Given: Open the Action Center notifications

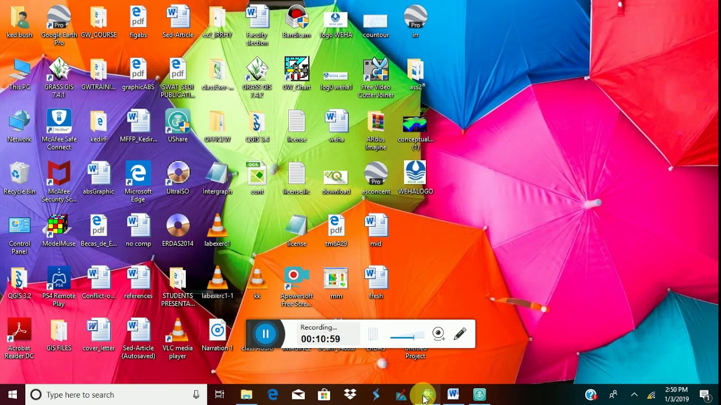Looking at the screenshot, I should [704, 394].
